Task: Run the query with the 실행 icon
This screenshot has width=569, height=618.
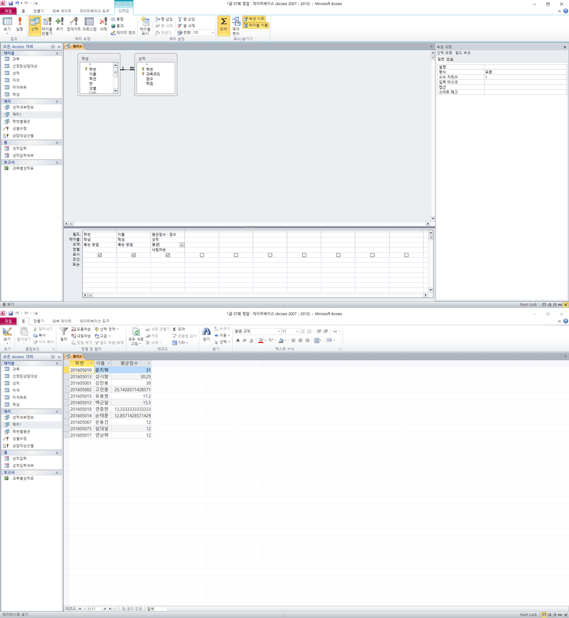Action: [x=19, y=23]
